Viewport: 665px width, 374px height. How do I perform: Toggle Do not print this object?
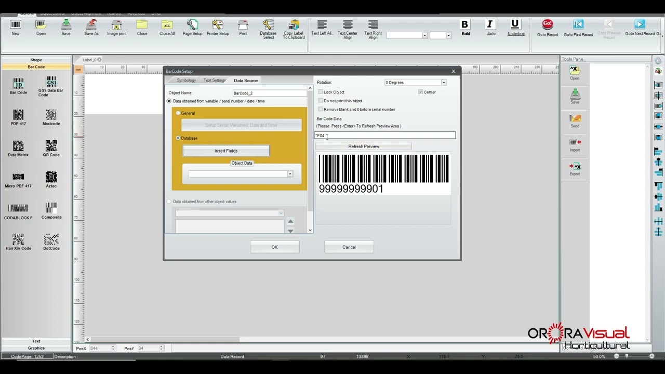(x=321, y=100)
